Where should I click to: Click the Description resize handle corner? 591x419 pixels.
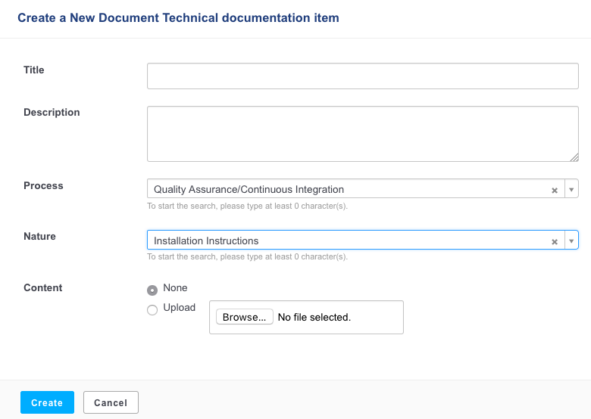pos(574,157)
